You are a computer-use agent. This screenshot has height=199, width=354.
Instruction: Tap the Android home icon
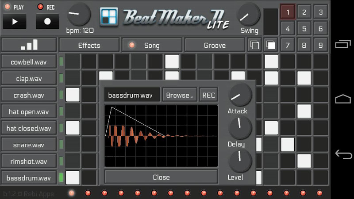coord(342,99)
